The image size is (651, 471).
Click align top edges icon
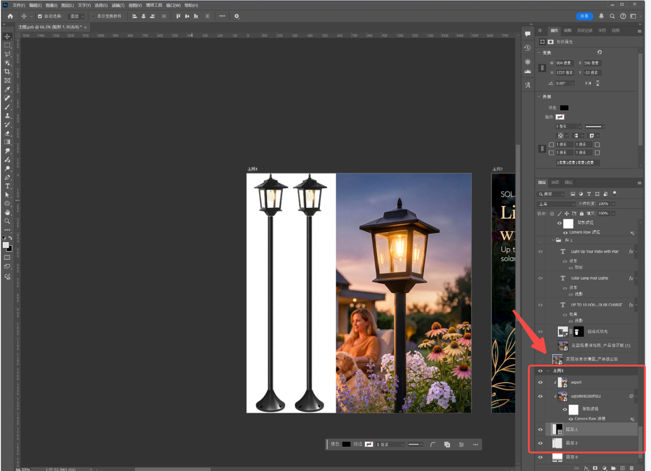click(178, 16)
